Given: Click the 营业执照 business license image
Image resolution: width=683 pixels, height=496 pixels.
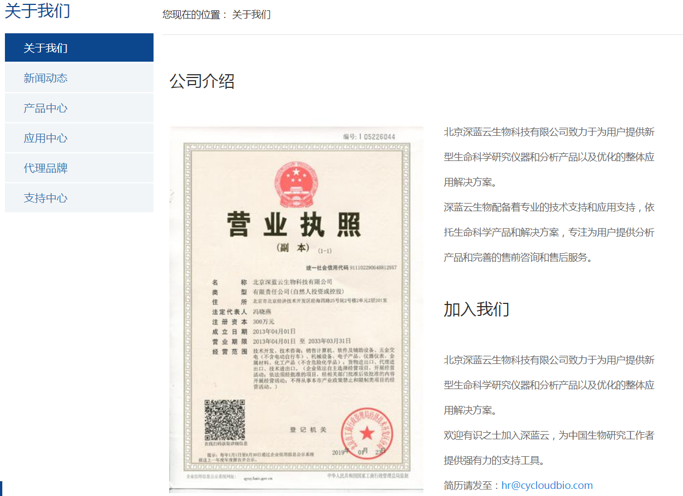Looking at the screenshot, I should (x=296, y=309).
